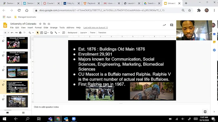218x122 pixels.
Task: Click the Zoom magnifier tool
Action: pos(30,33)
